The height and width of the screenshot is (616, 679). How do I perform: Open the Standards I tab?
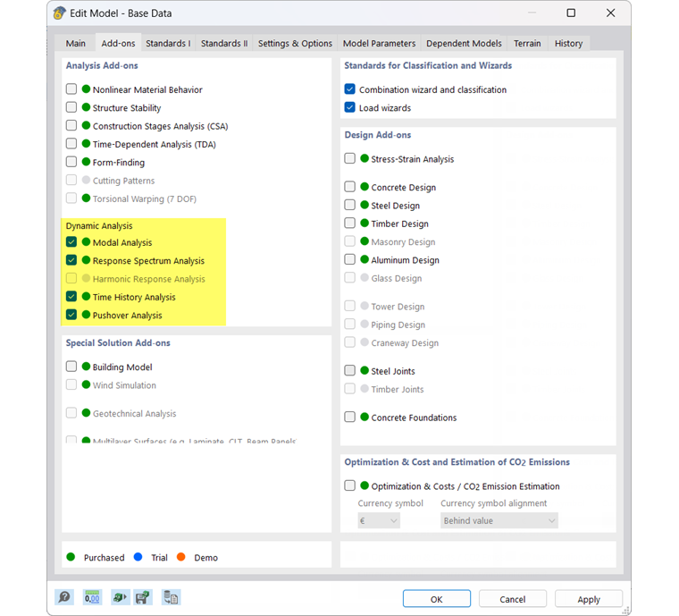pyautogui.click(x=168, y=43)
